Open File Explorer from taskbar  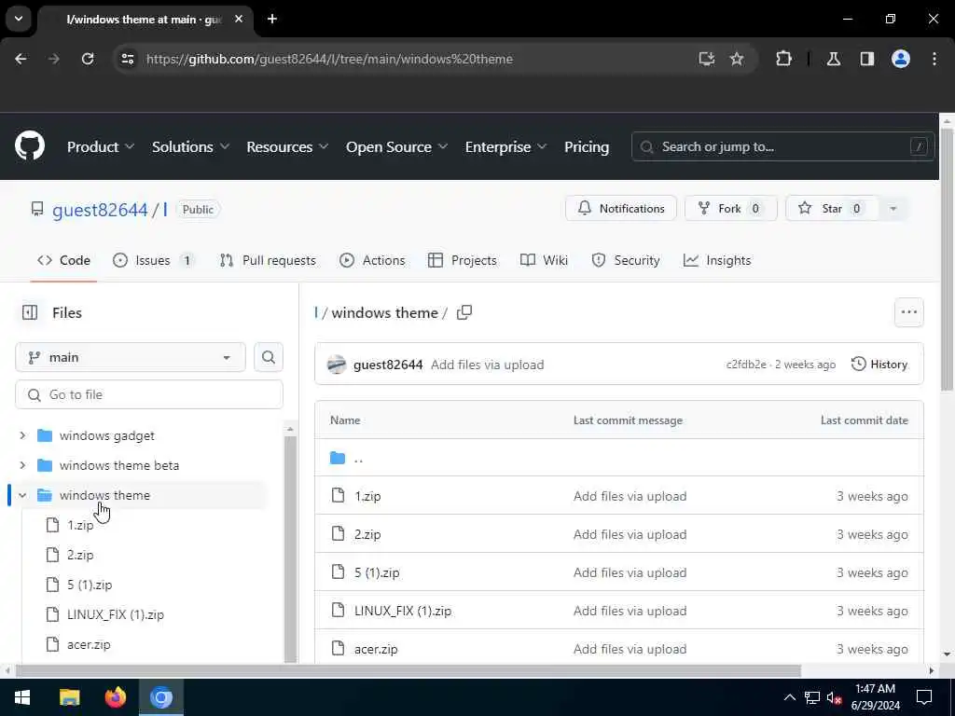tap(69, 697)
